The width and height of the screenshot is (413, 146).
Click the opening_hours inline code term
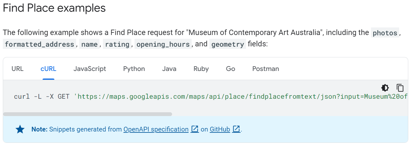click(x=163, y=44)
